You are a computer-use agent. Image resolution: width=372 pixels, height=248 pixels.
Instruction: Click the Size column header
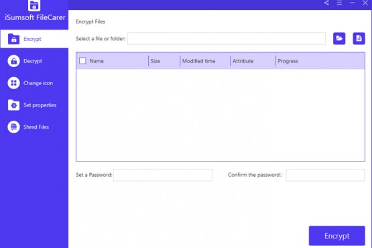coord(155,61)
